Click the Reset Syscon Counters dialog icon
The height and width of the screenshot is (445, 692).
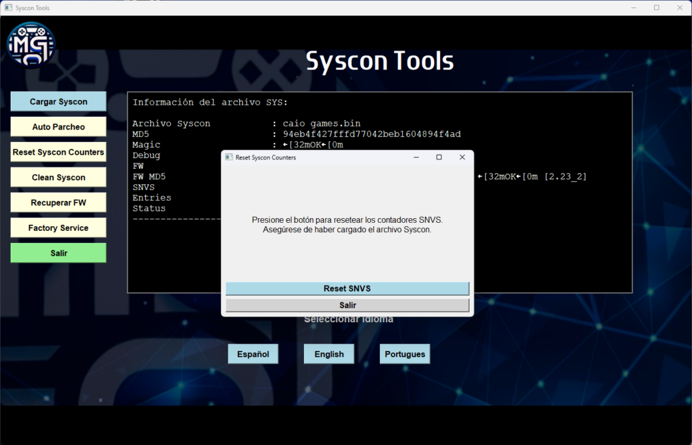click(x=228, y=157)
